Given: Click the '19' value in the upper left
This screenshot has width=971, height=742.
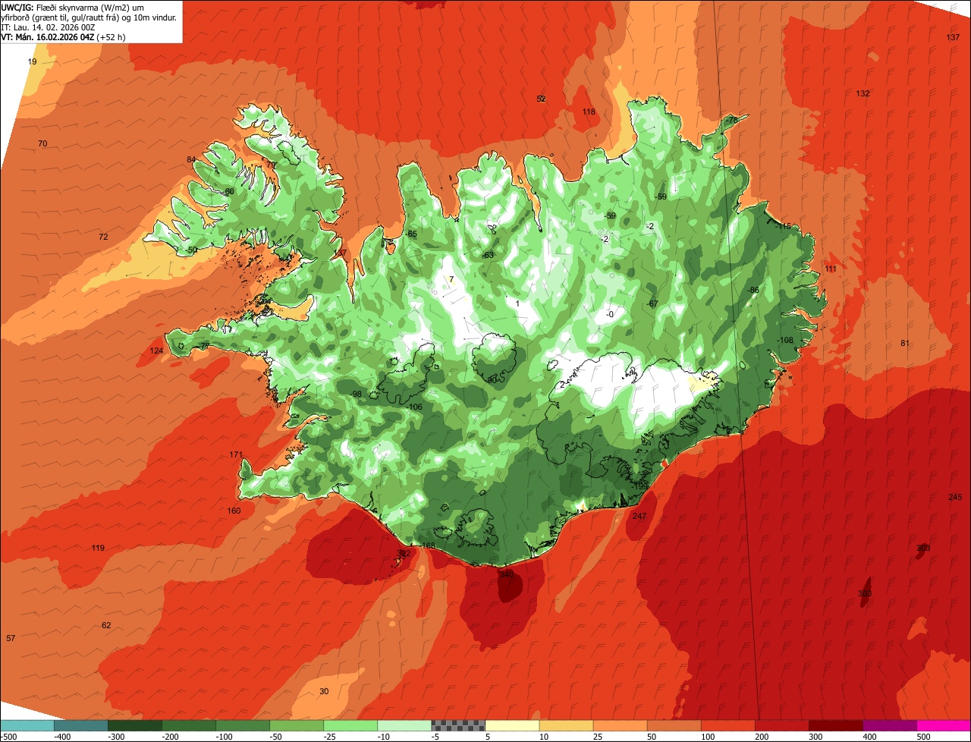Looking at the screenshot, I should click(x=32, y=61).
